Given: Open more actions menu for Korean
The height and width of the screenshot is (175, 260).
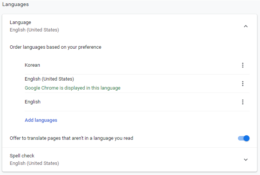Looking at the screenshot, I should 243,65.
